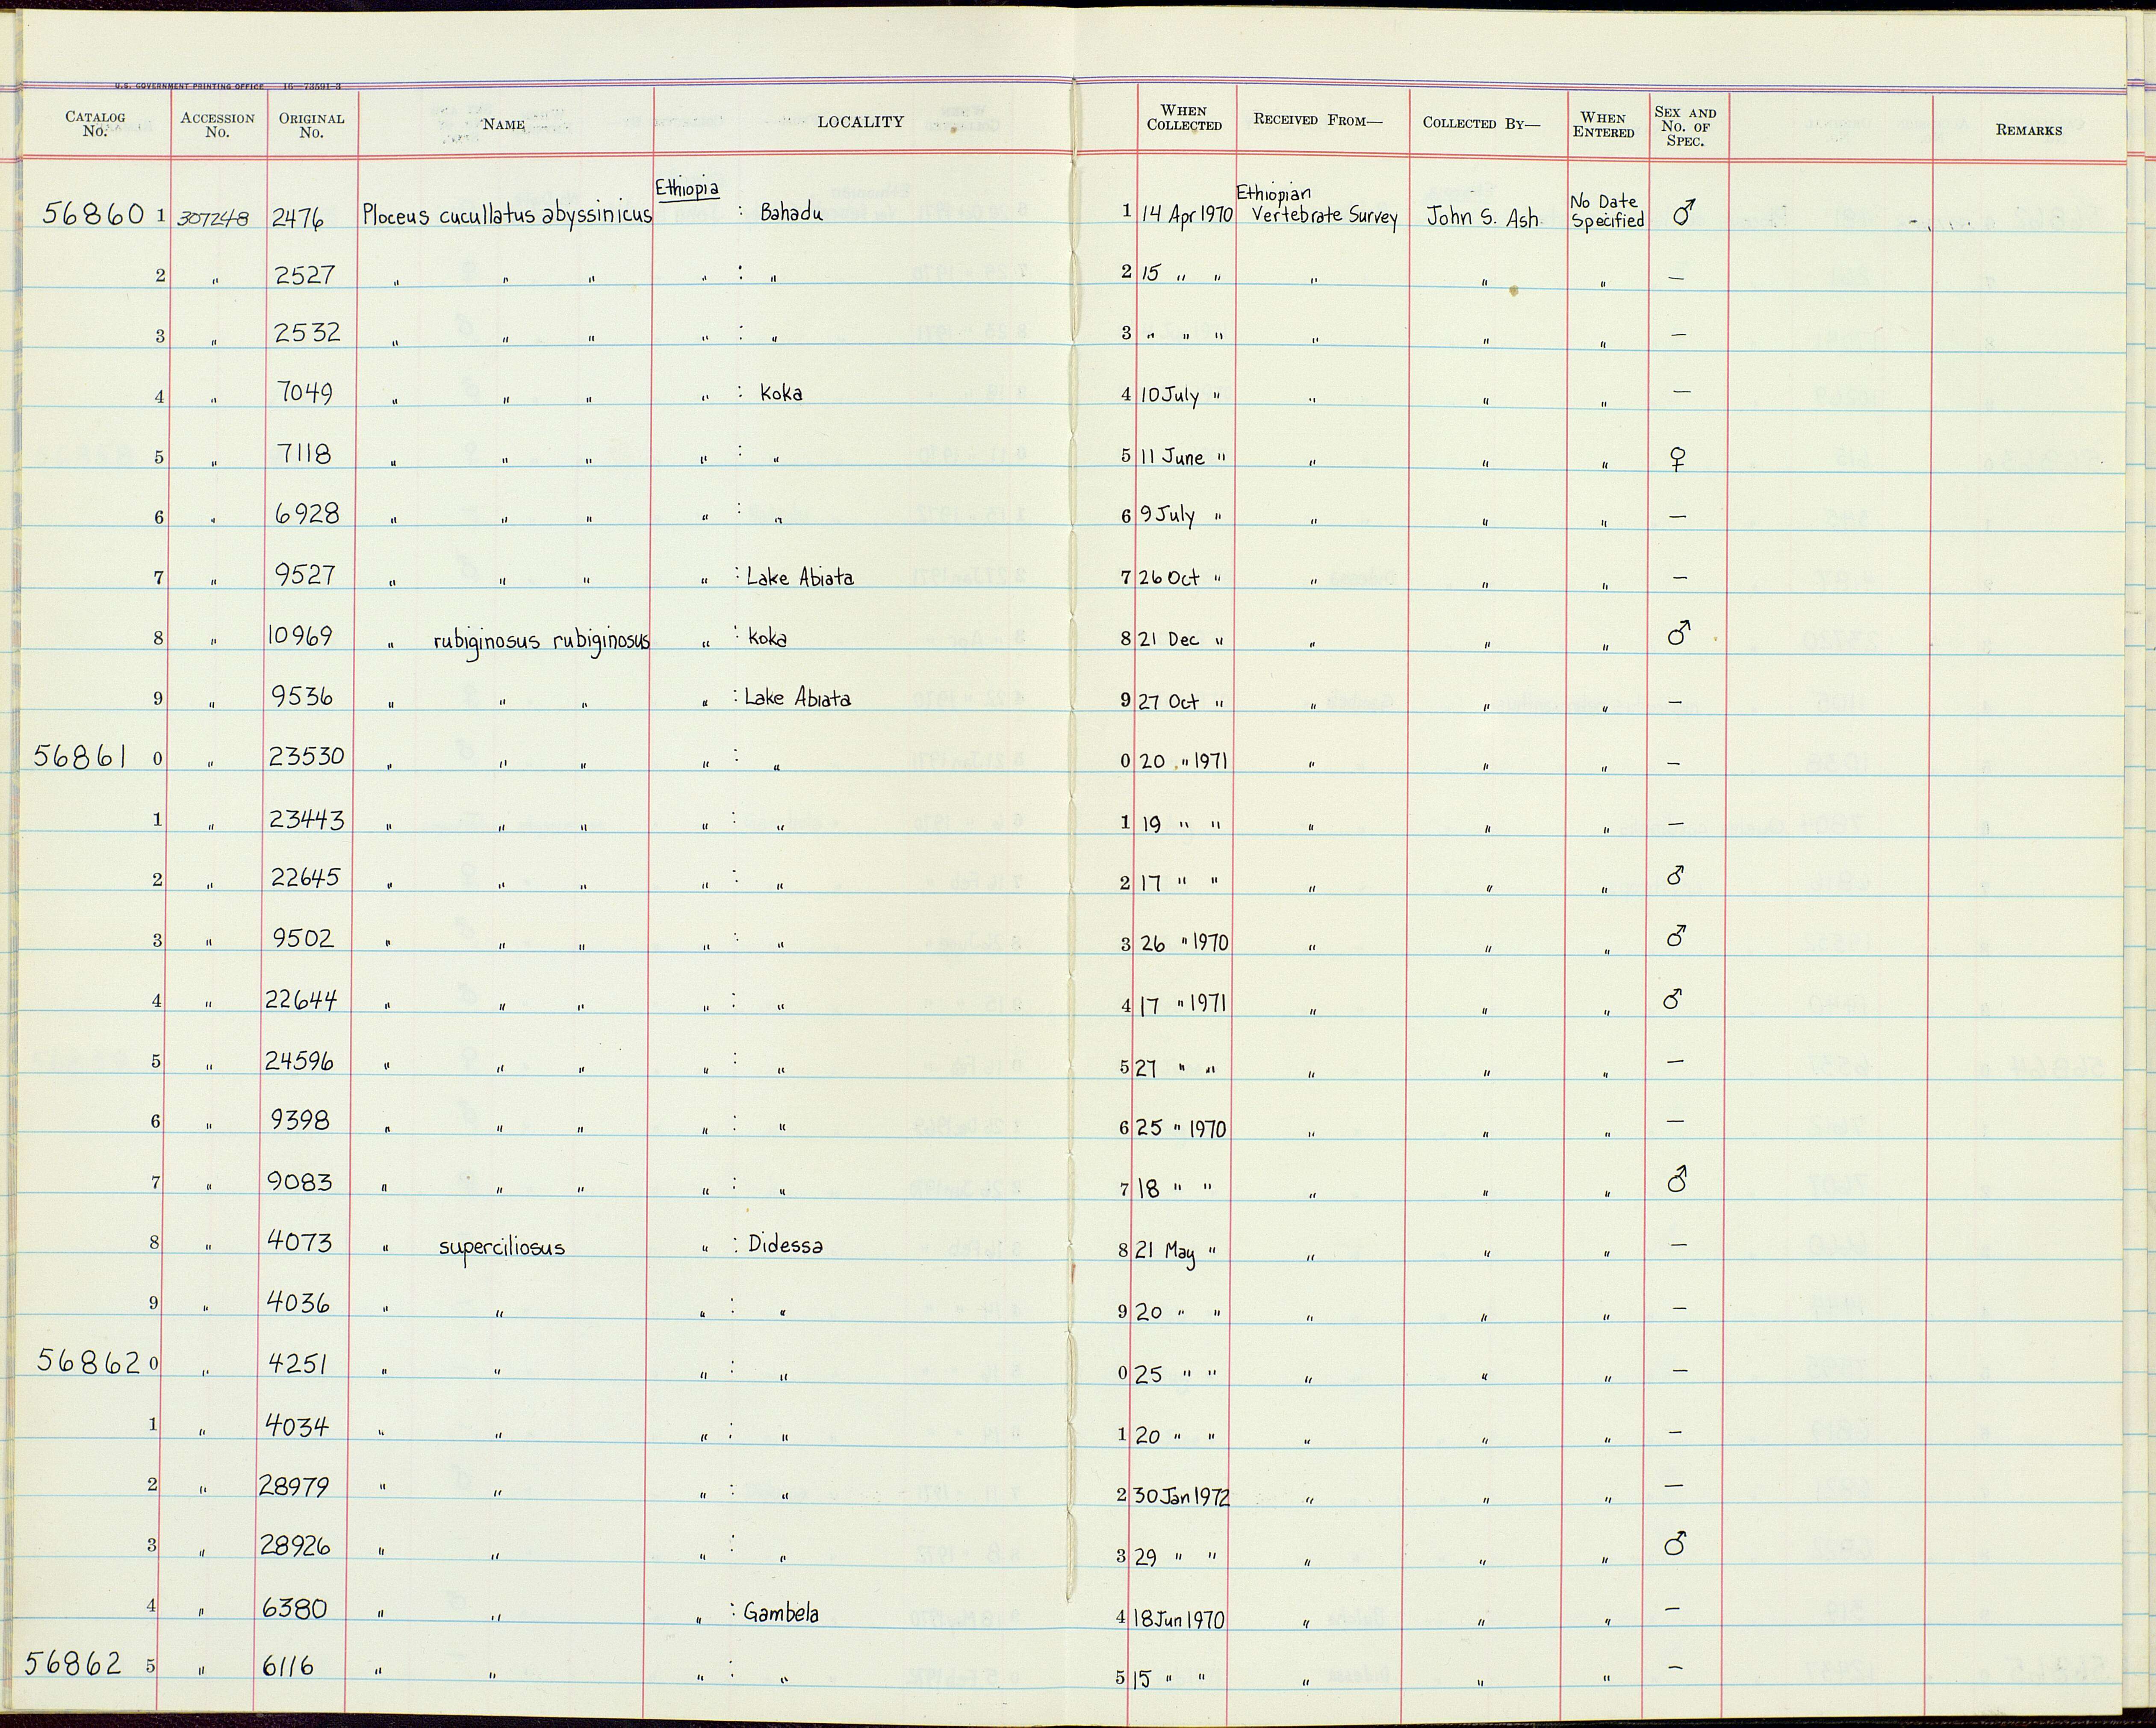Screen dimensions: 2156x1728
Task: Select original number 23530
Action: (x=306, y=756)
